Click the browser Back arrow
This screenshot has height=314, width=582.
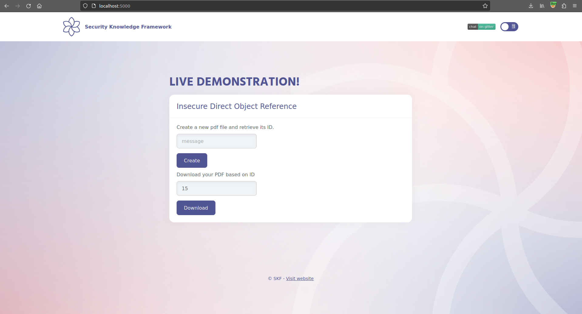(7, 6)
